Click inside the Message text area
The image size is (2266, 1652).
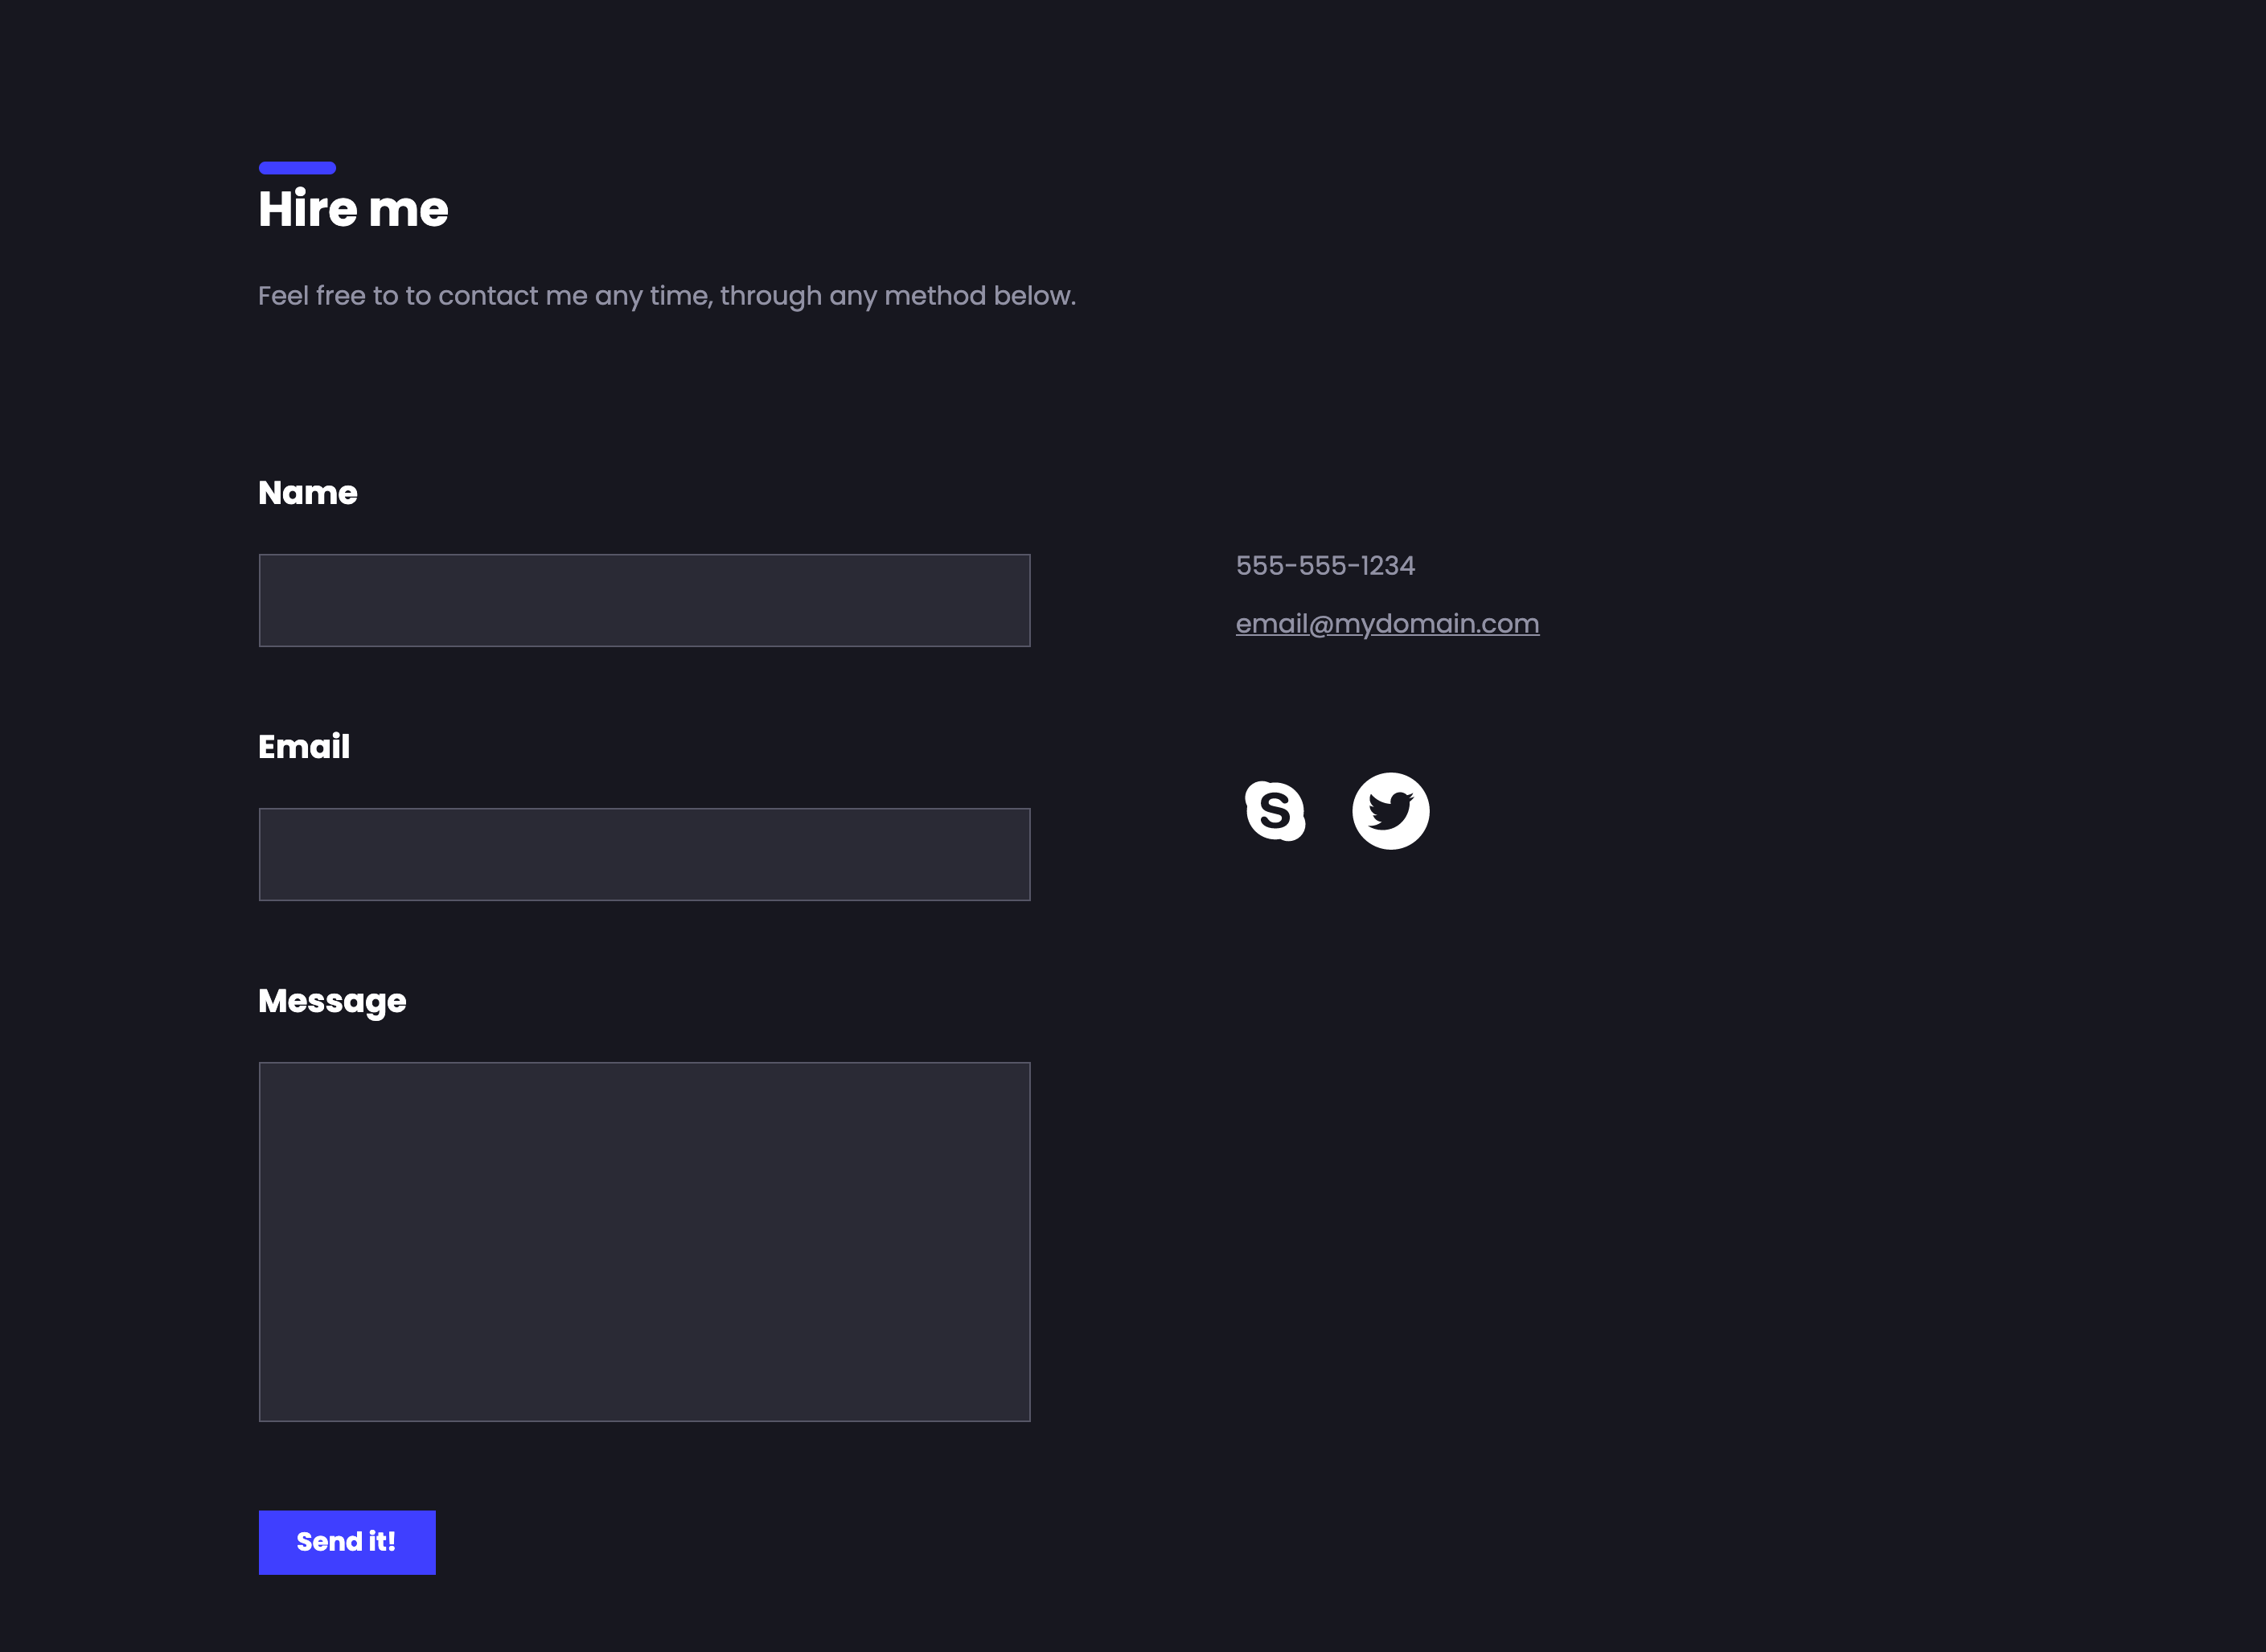point(644,1240)
